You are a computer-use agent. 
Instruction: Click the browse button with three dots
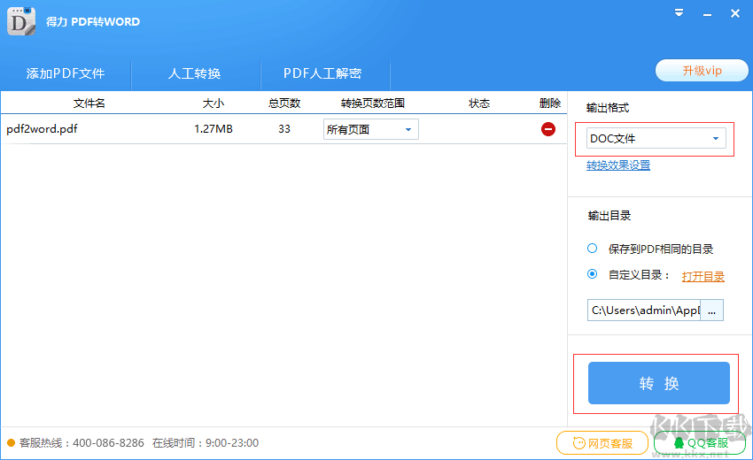pyautogui.click(x=711, y=310)
